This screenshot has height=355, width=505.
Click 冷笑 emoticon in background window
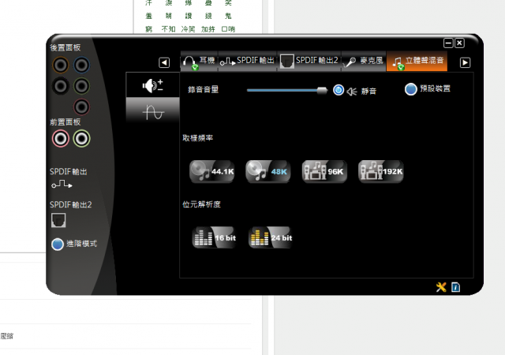(188, 29)
